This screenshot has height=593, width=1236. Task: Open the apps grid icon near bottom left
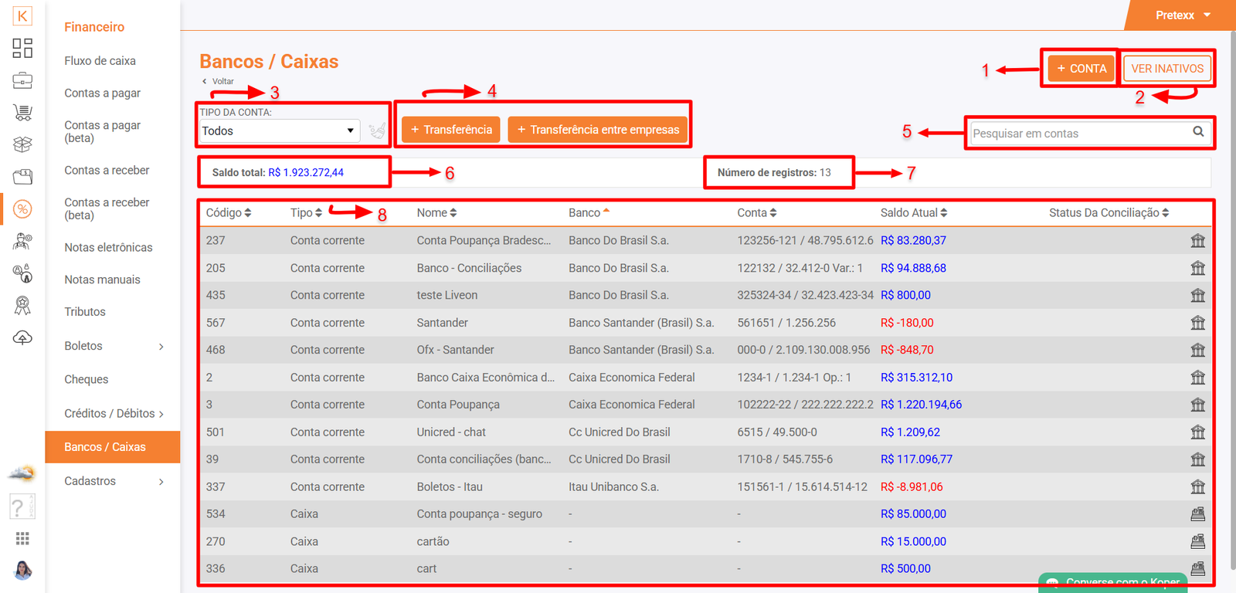[22, 538]
